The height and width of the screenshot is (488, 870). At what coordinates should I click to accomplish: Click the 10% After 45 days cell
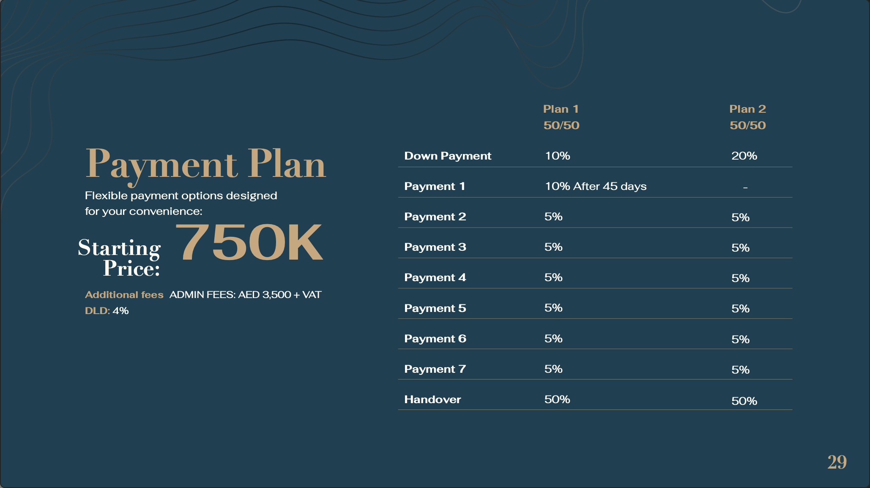click(x=596, y=186)
